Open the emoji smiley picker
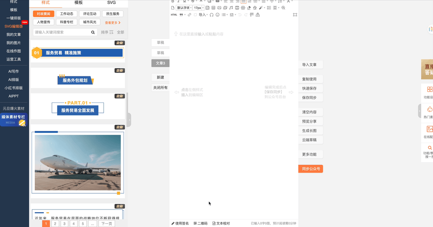This screenshot has width=433, height=227. click(x=217, y=15)
